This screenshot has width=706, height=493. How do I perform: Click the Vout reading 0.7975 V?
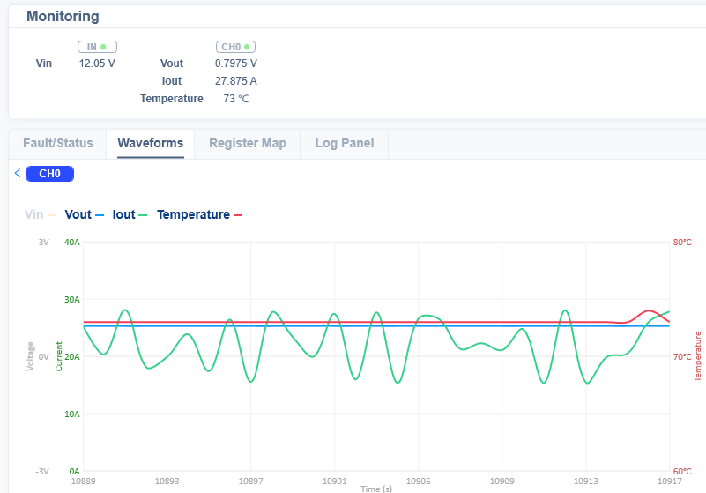pos(236,63)
